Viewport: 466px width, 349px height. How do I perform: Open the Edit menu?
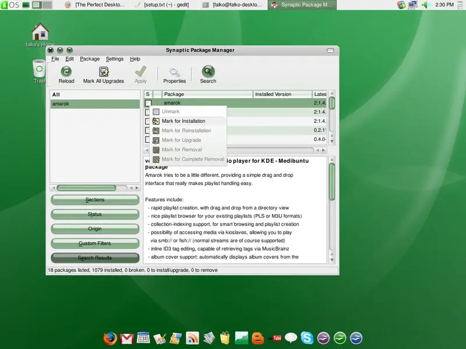point(69,59)
